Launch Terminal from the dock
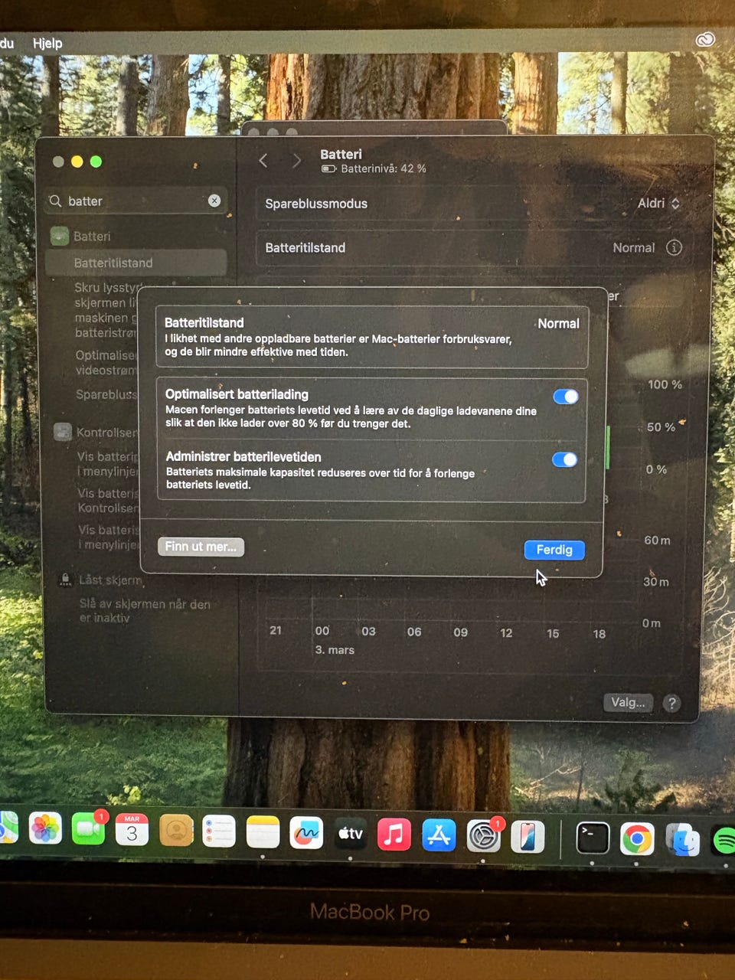 point(593,838)
